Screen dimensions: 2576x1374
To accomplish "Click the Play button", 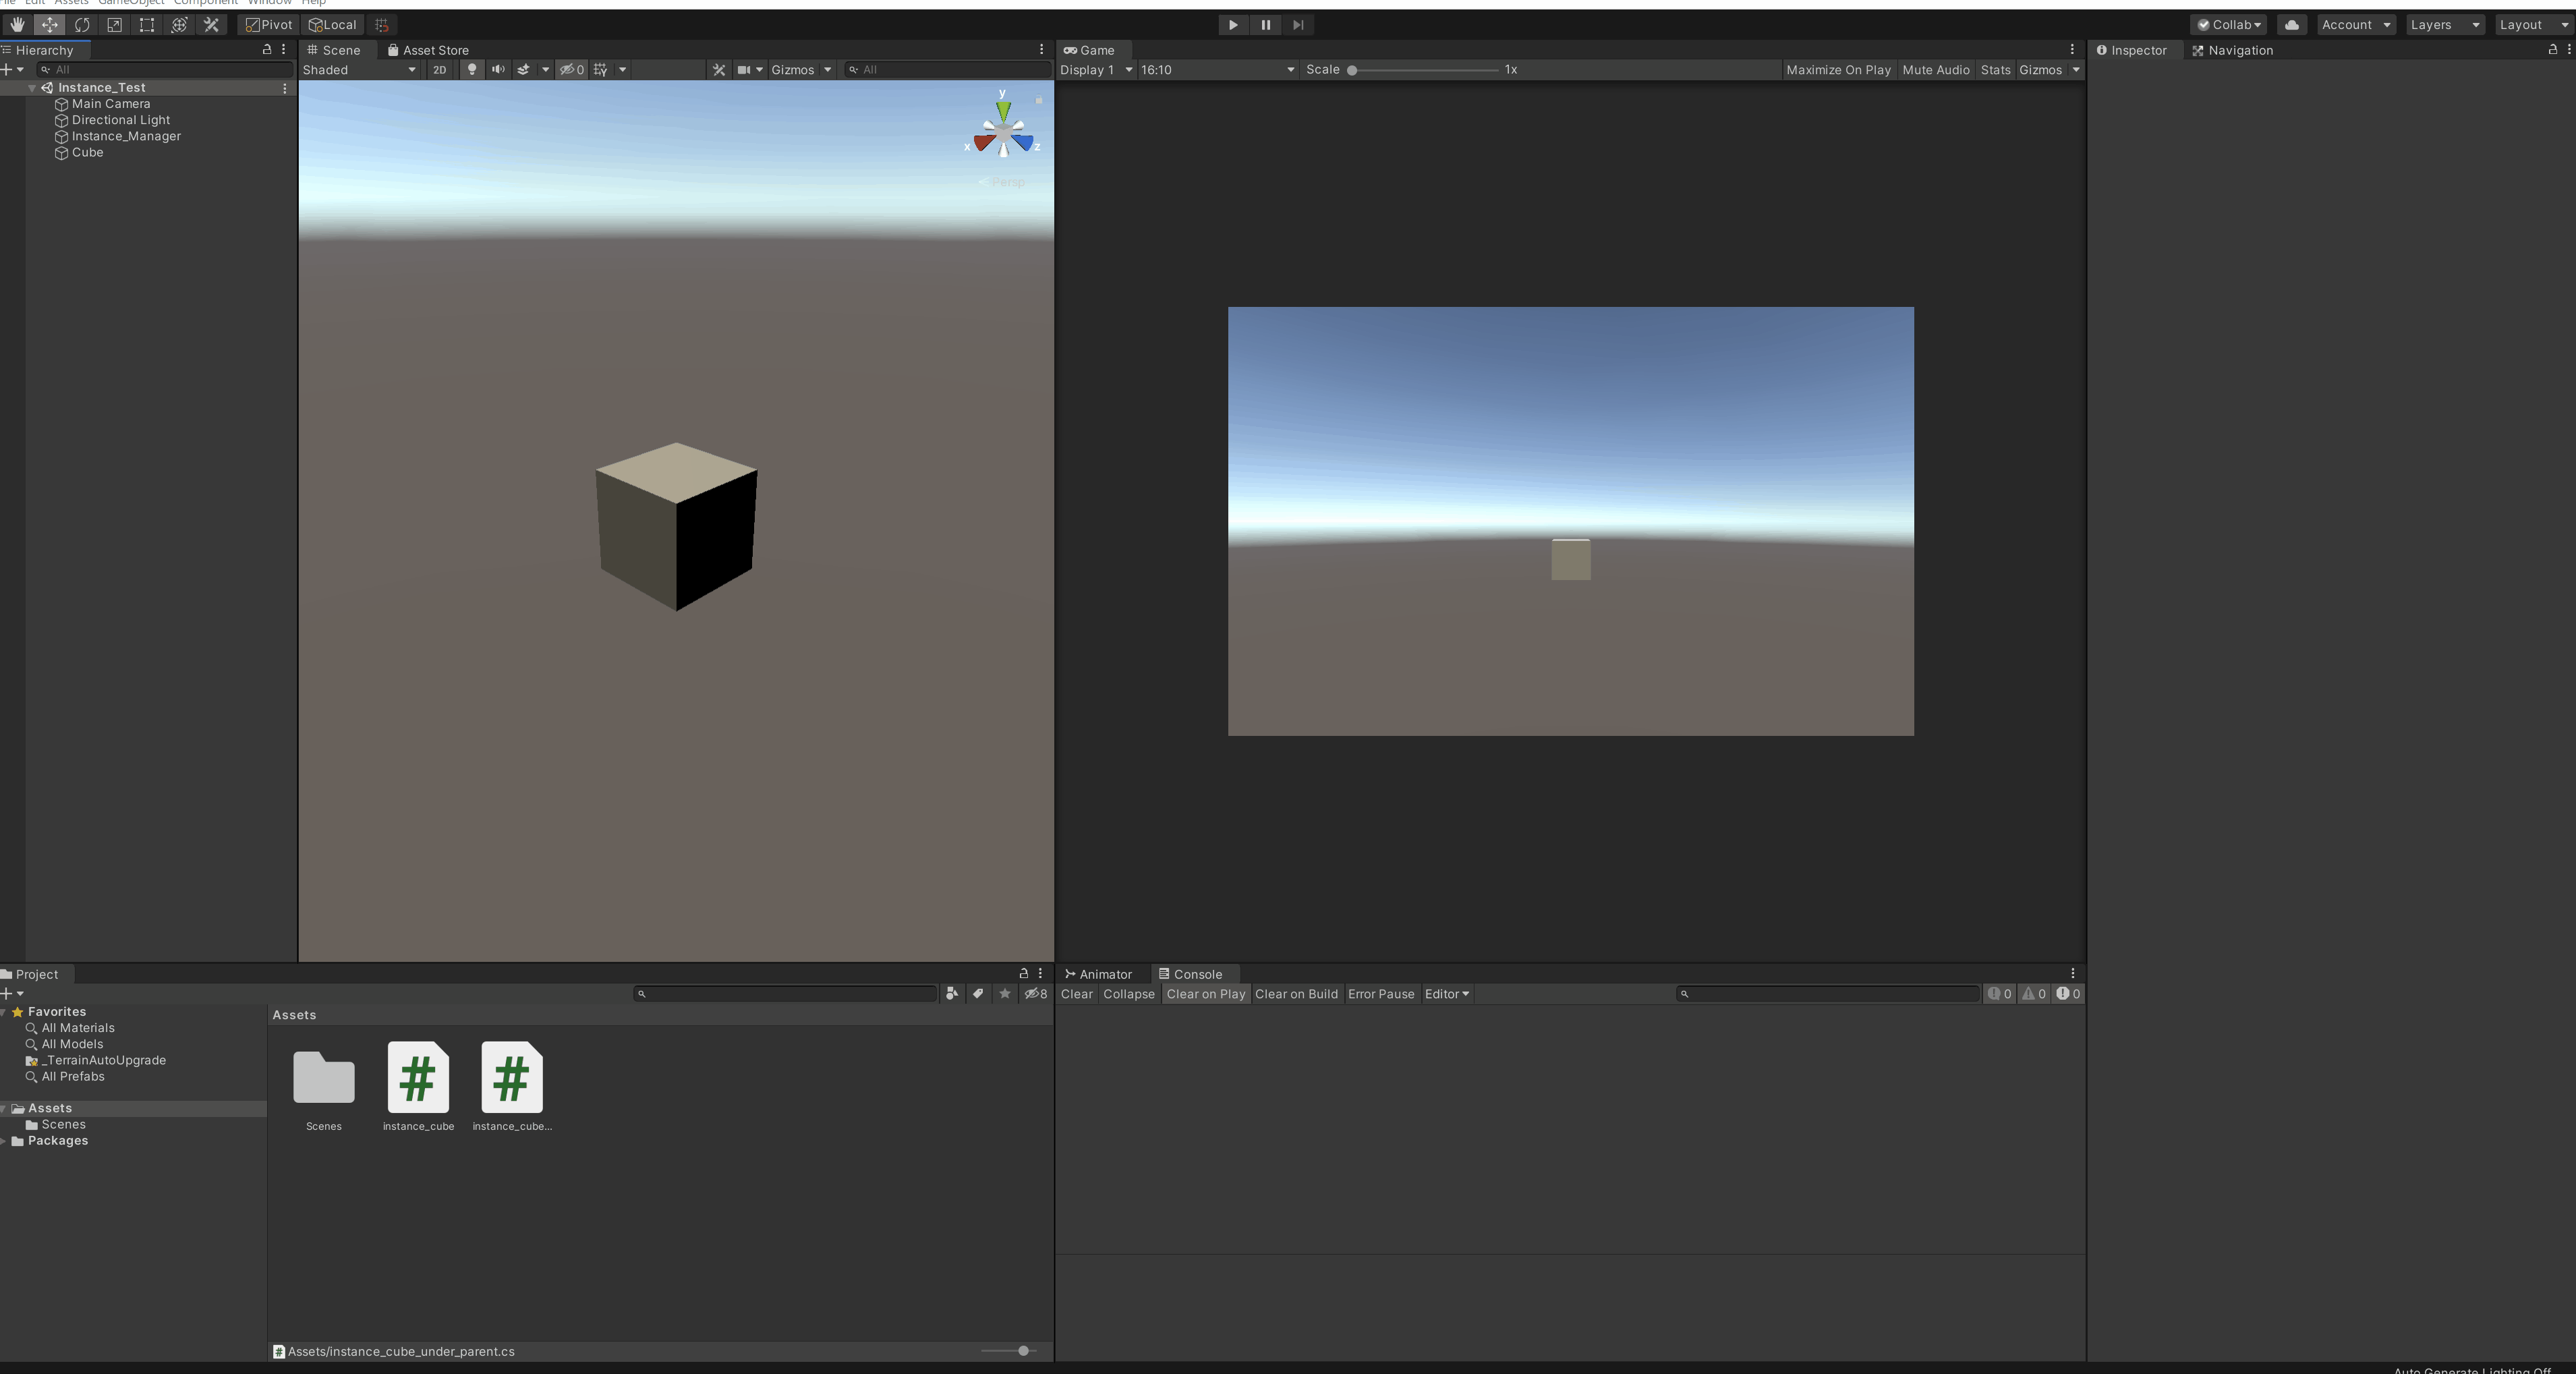I will (x=1233, y=25).
